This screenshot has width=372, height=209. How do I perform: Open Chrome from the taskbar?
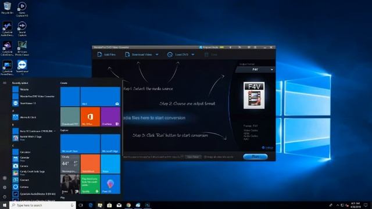coord(128,205)
